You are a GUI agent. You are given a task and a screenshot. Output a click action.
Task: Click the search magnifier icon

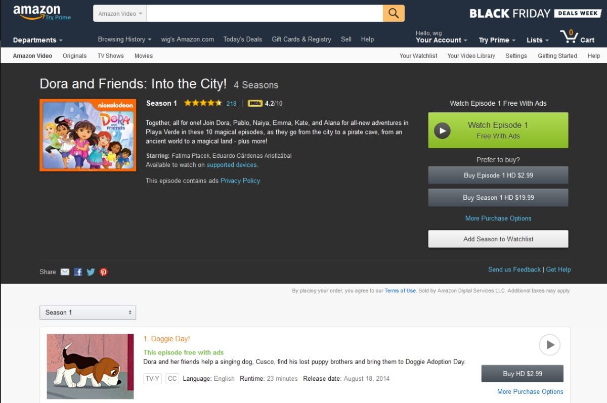(394, 13)
